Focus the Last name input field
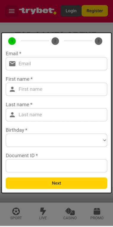Screen dimensions: 113x227 pos(56,115)
